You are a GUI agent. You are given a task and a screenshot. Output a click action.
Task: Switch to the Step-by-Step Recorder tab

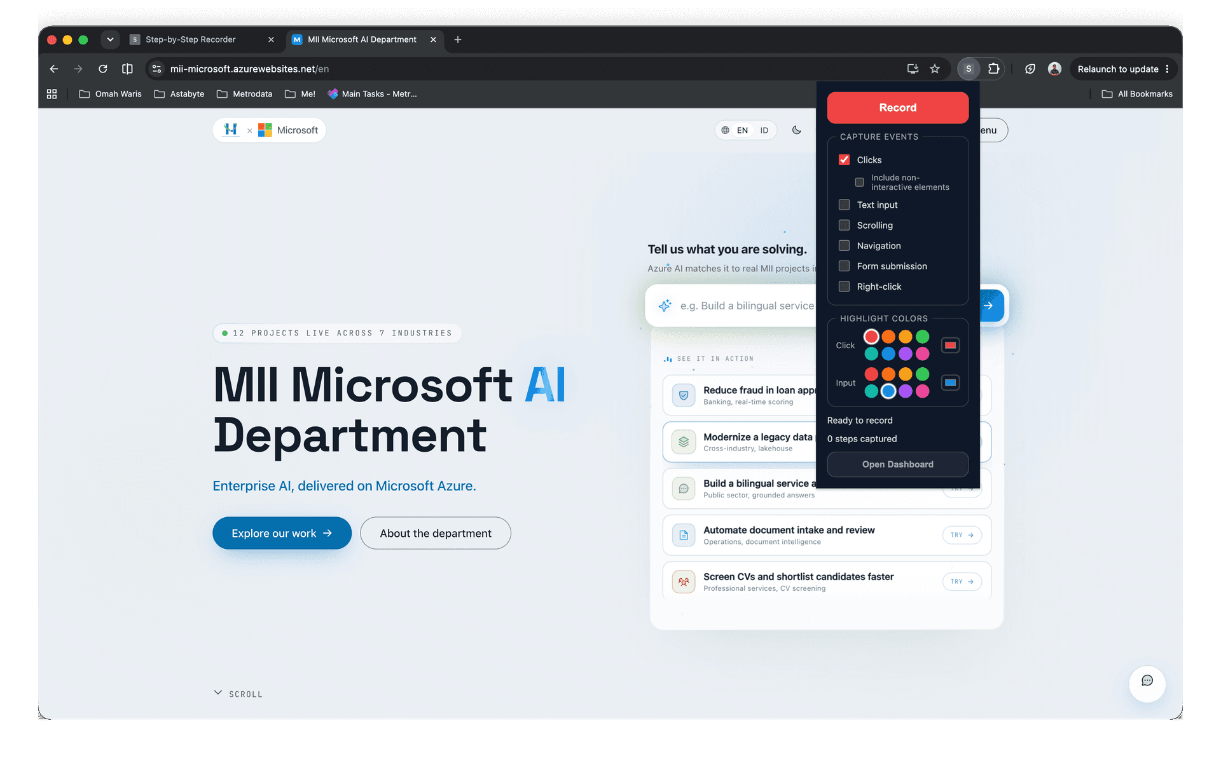(202, 39)
